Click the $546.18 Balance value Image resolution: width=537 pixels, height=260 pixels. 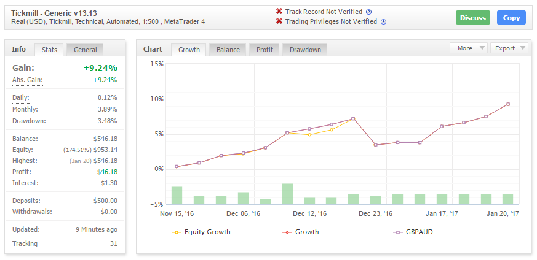[x=105, y=139]
